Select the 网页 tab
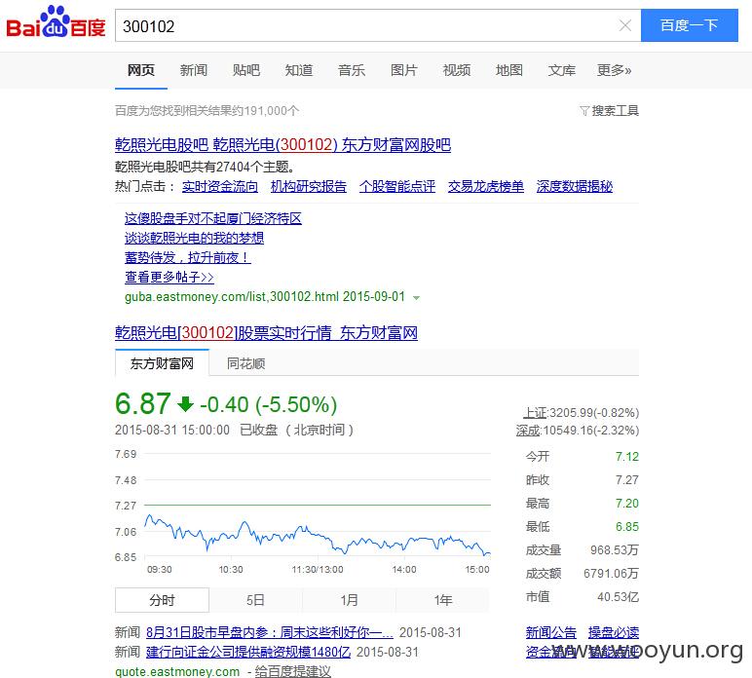Image resolution: width=752 pixels, height=678 pixels. coord(141,70)
